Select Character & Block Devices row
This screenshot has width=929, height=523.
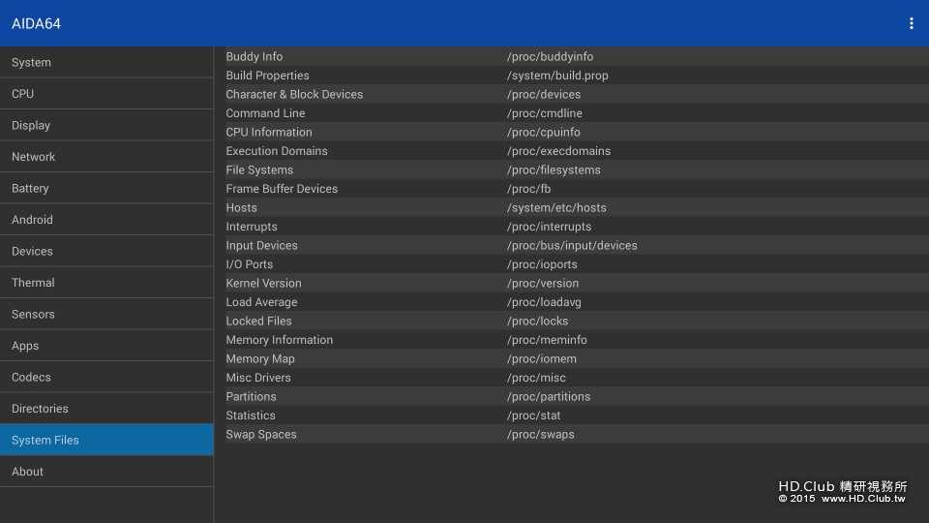[x=577, y=94]
